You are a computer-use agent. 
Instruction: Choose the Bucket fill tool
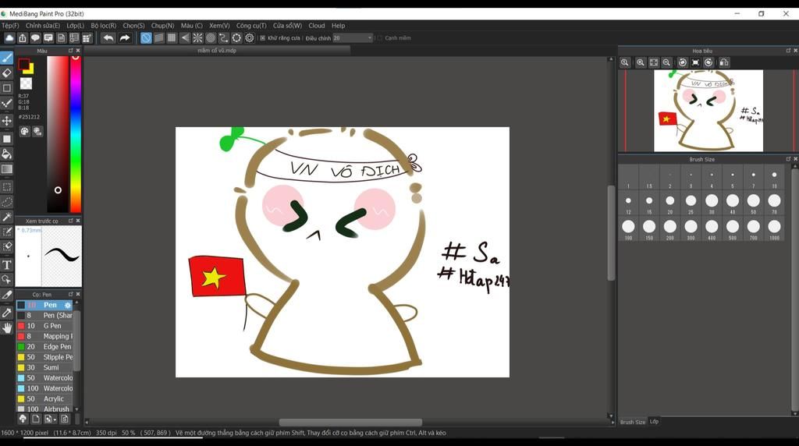(x=6, y=154)
